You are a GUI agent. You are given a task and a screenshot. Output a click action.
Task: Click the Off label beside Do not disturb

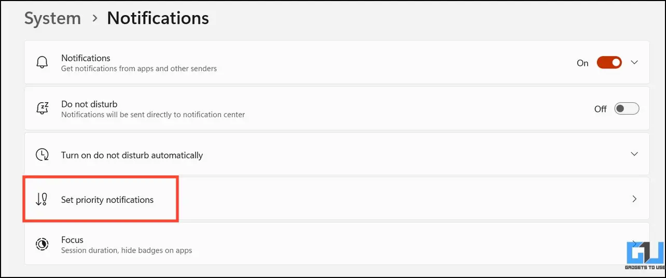tap(600, 109)
